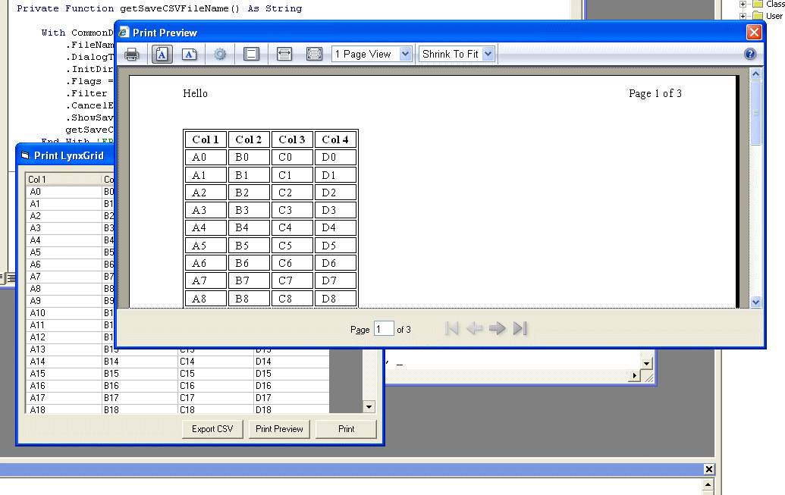Open Print Preview help icon

[750, 55]
